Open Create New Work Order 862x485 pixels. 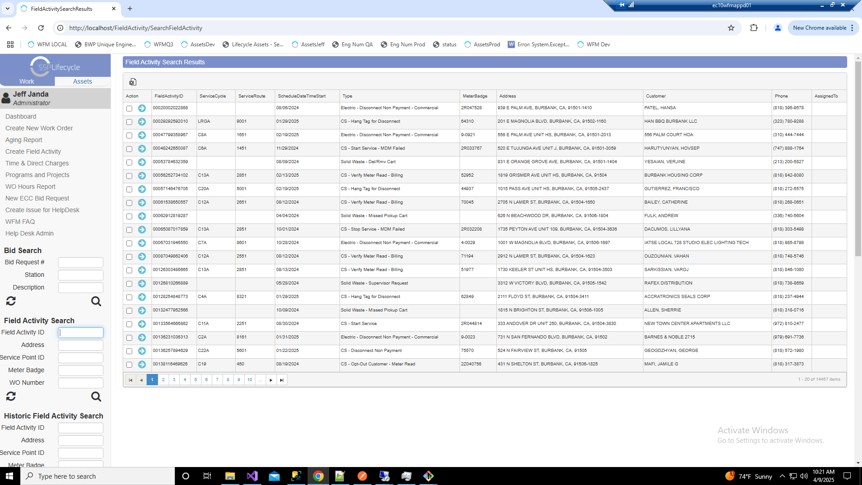39,128
